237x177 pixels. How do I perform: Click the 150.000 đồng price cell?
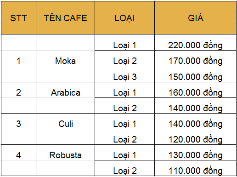(x=195, y=74)
